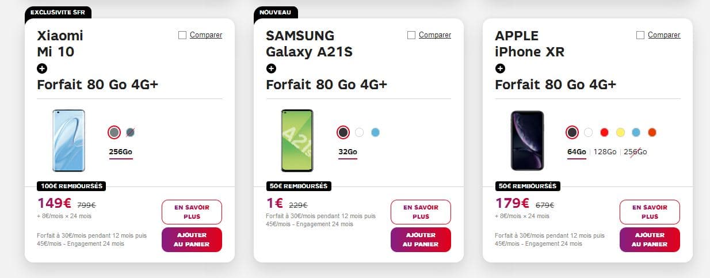710x278 pixels.
Task: Click the plus icon under Samsung Galaxy A21S
Action: 271,68
